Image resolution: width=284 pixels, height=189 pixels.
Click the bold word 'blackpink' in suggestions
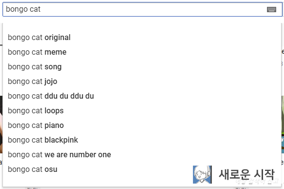[61, 140]
